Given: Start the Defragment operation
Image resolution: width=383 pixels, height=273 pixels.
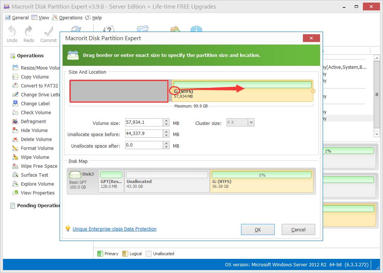Looking at the screenshot, I should (x=15, y=121).
